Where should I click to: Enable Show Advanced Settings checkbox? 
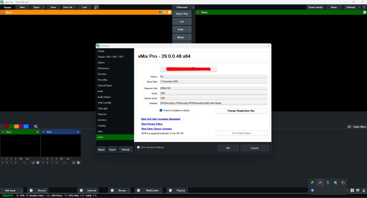pos(138,147)
